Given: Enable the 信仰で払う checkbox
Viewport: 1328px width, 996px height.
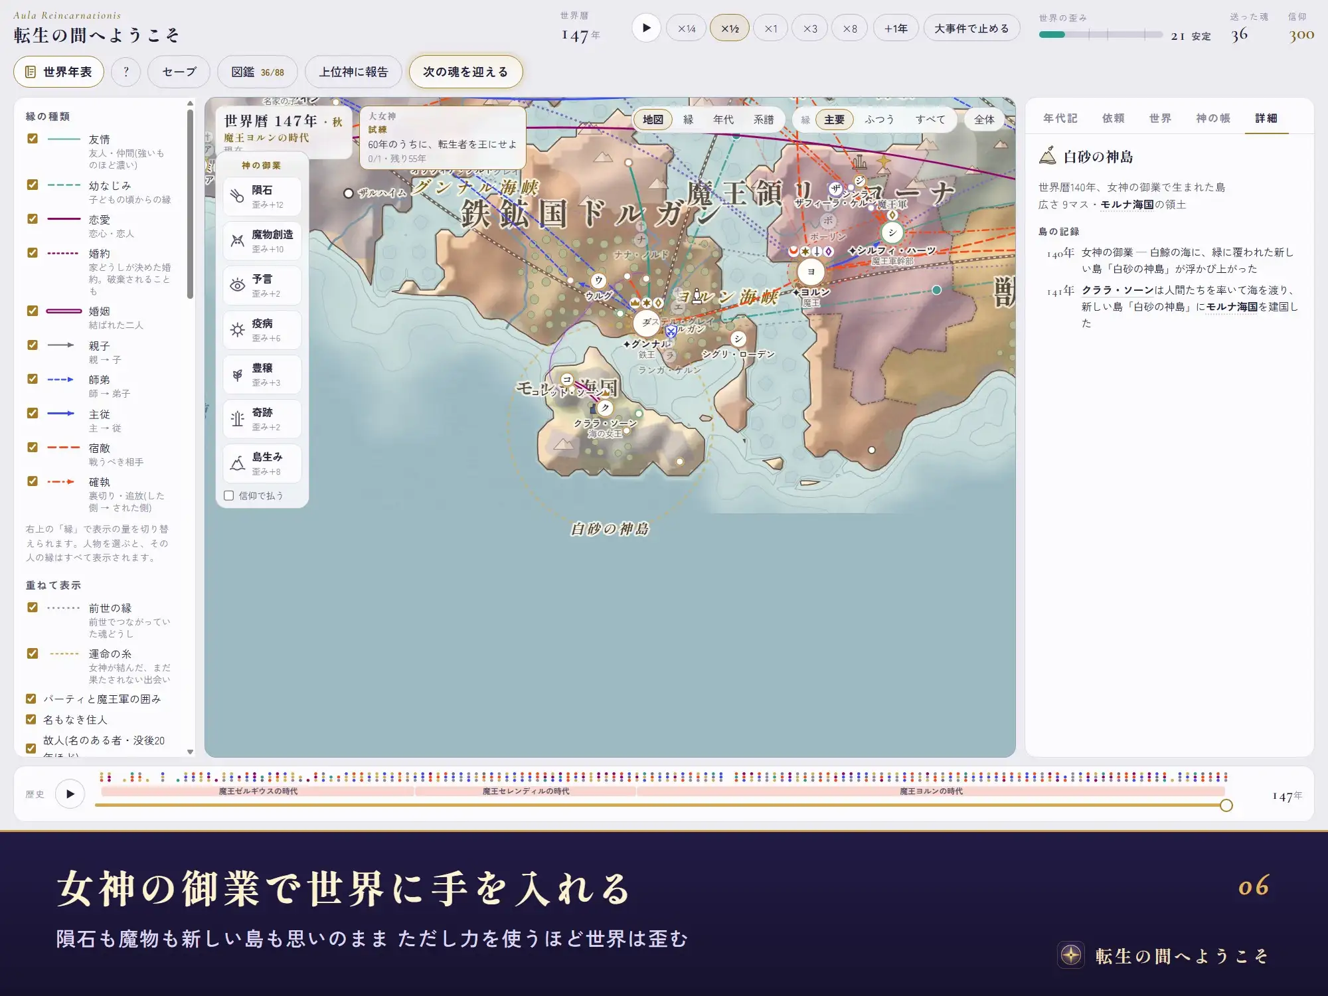Looking at the screenshot, I should [229, 495].
